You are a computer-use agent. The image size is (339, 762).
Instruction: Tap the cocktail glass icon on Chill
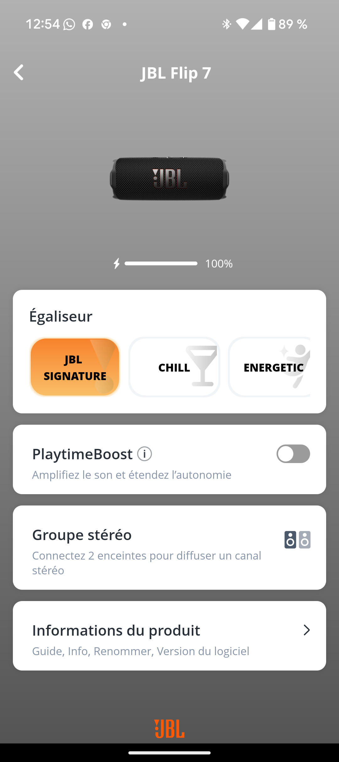202,366
